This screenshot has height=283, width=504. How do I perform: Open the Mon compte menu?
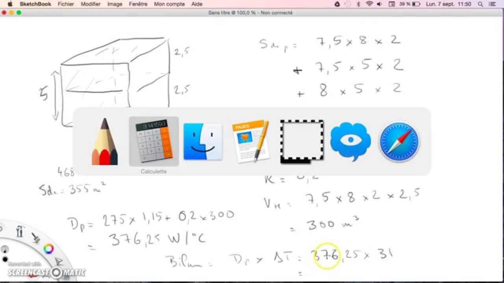coord(169,4)
